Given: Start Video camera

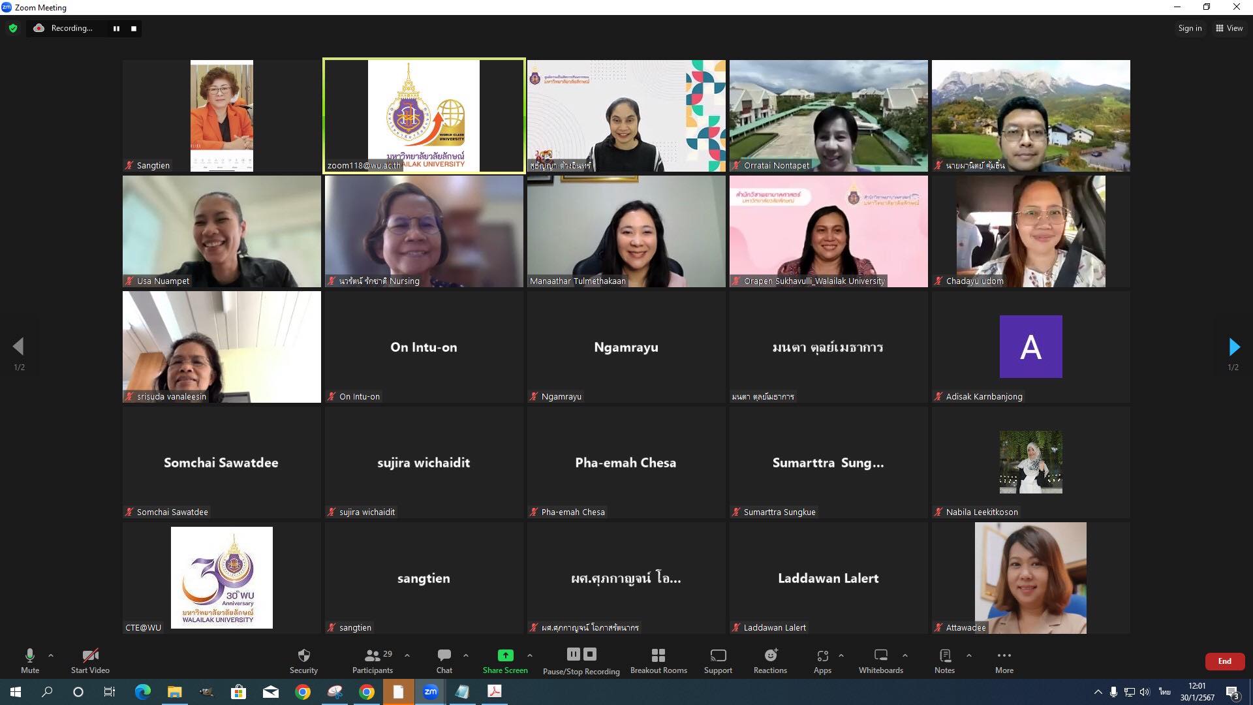Looking at the screenshot, I should pyautogui.click(x=90, y=661).
